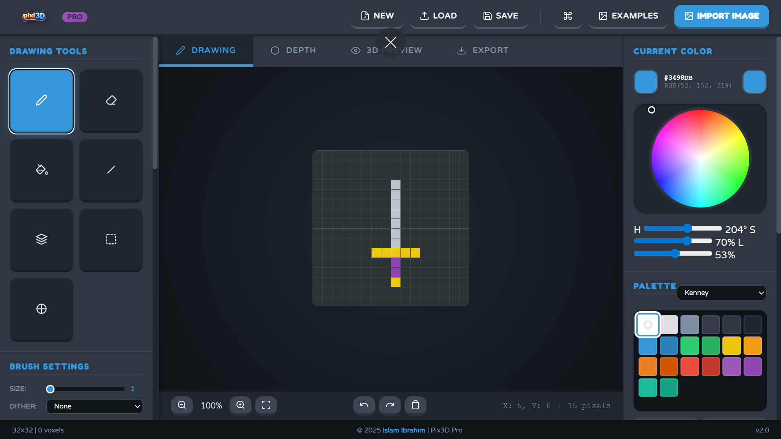Click the LOAD button
This screenshot has width=781, height=439.
pos(438,16)
